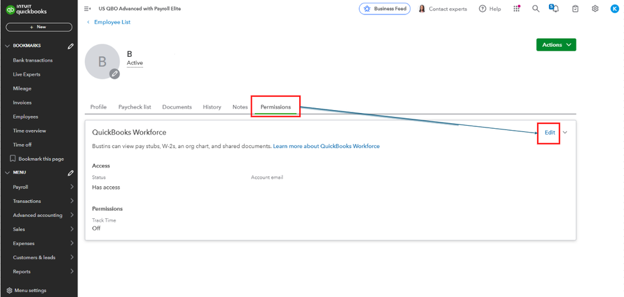Open Bank transactions bookmark
This screenshot has height=297, width=624.
[x=32, y=60]
